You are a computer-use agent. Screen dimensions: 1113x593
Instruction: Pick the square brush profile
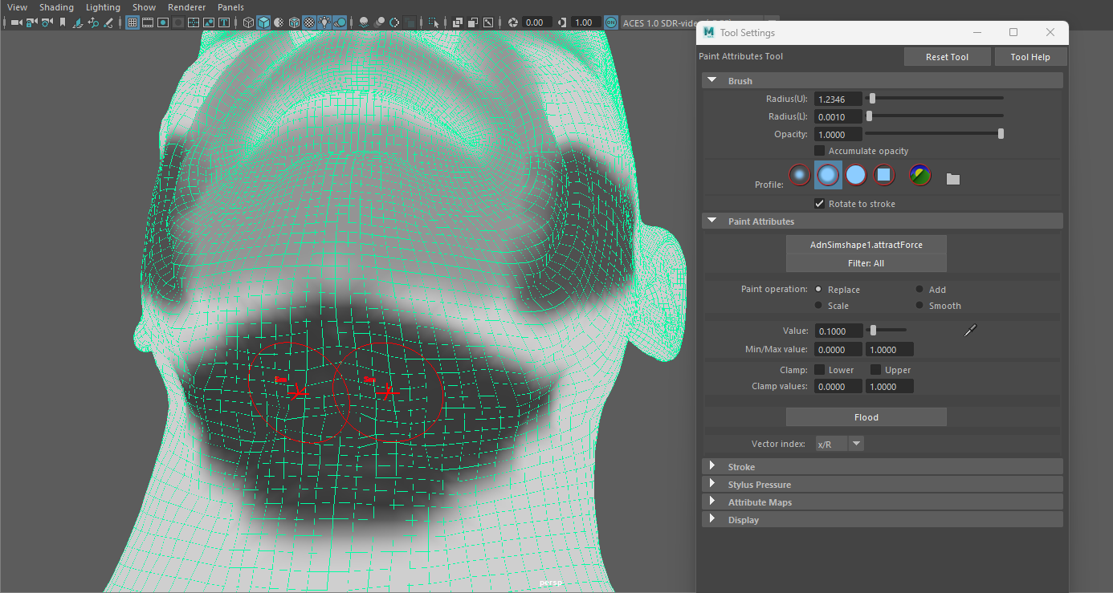tap(884, 175)
